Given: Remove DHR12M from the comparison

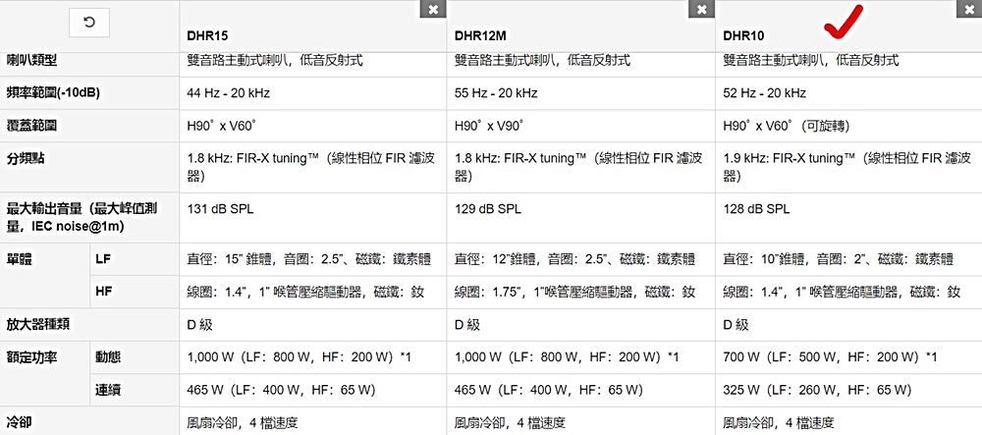Looking at the screenshot, I should click(701, 9).
